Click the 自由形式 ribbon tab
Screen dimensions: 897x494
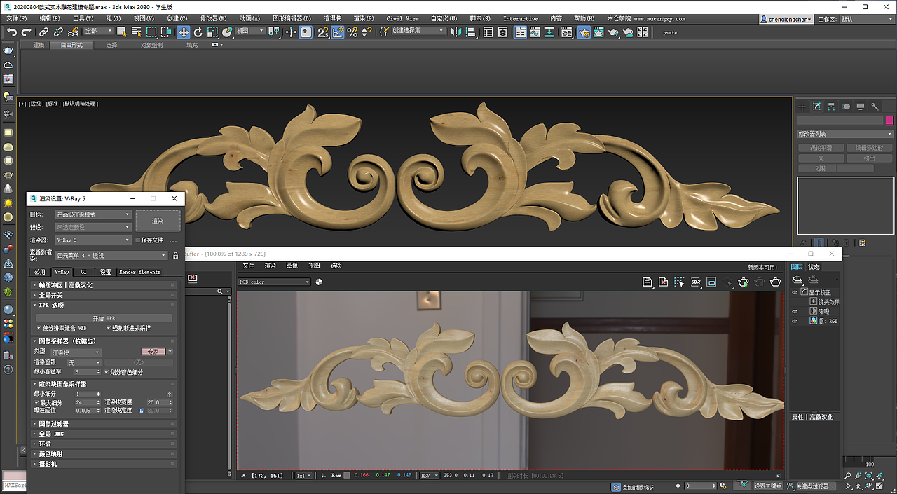tap(71, 45)
